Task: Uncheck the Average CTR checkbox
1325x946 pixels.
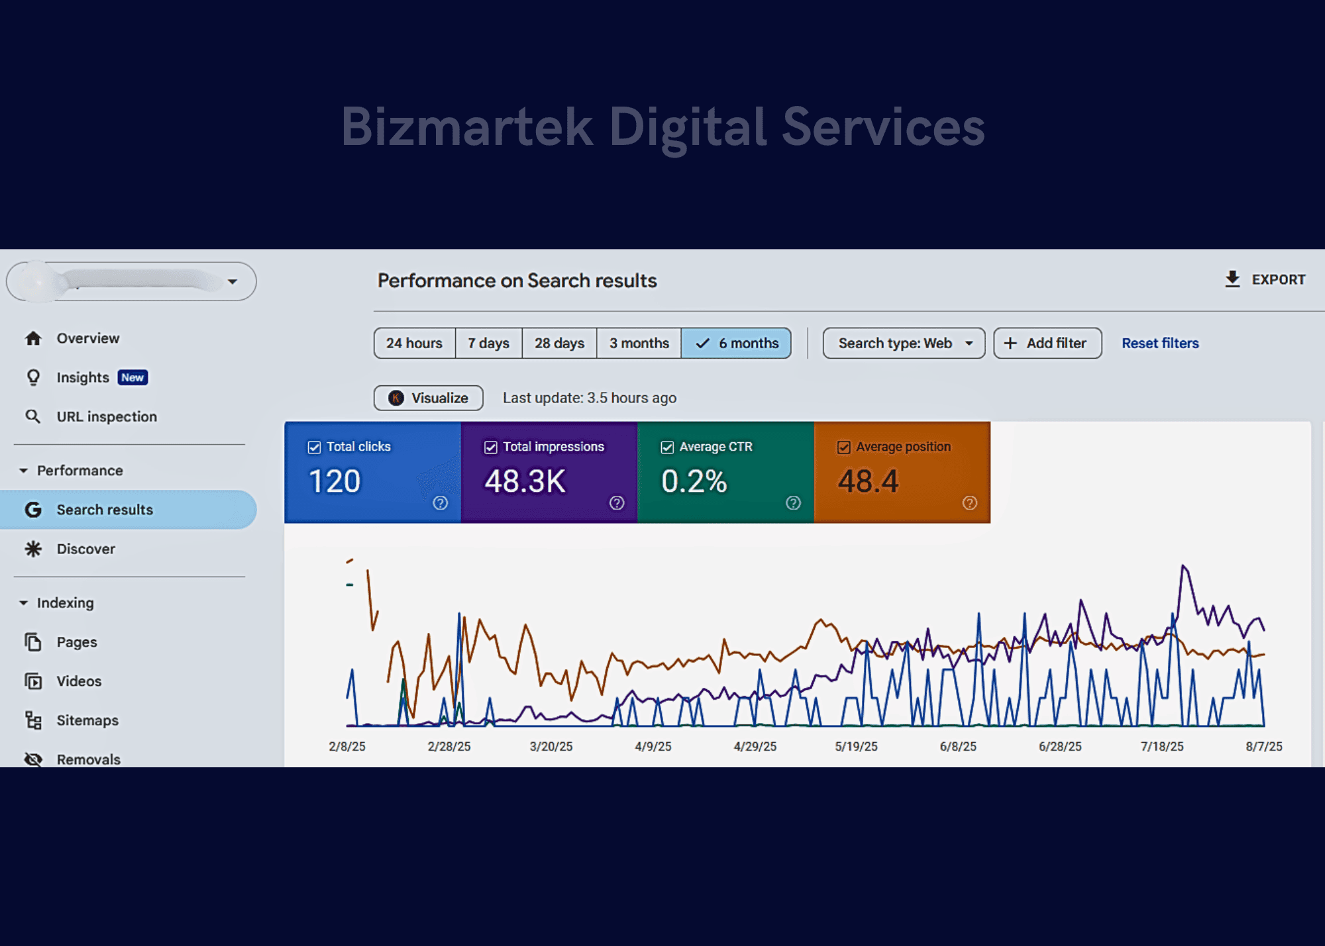Action: (667, 448)
